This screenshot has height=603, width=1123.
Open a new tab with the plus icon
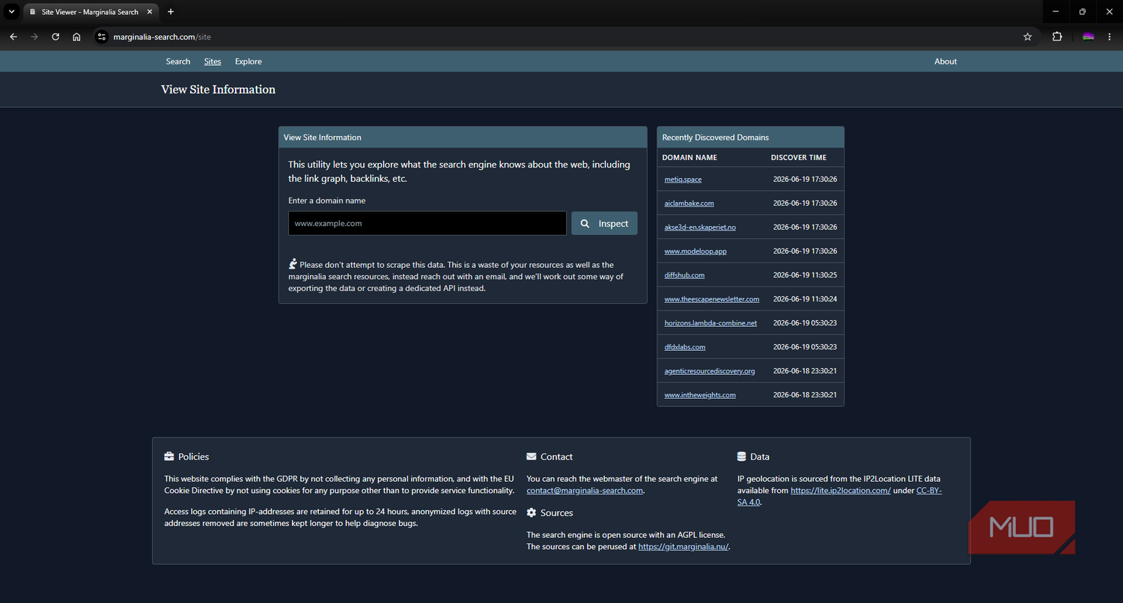click(171, 12)
